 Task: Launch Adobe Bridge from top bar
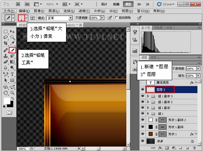click(18, 4)
